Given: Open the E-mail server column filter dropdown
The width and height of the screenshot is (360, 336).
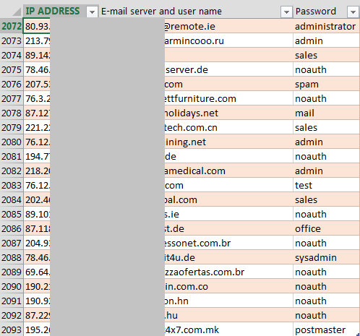Looking at the screenshot, I should click(286, 12).
